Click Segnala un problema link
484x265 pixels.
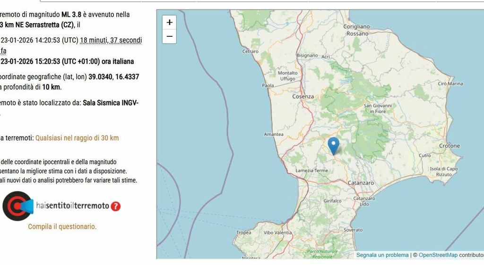point(382,255)
